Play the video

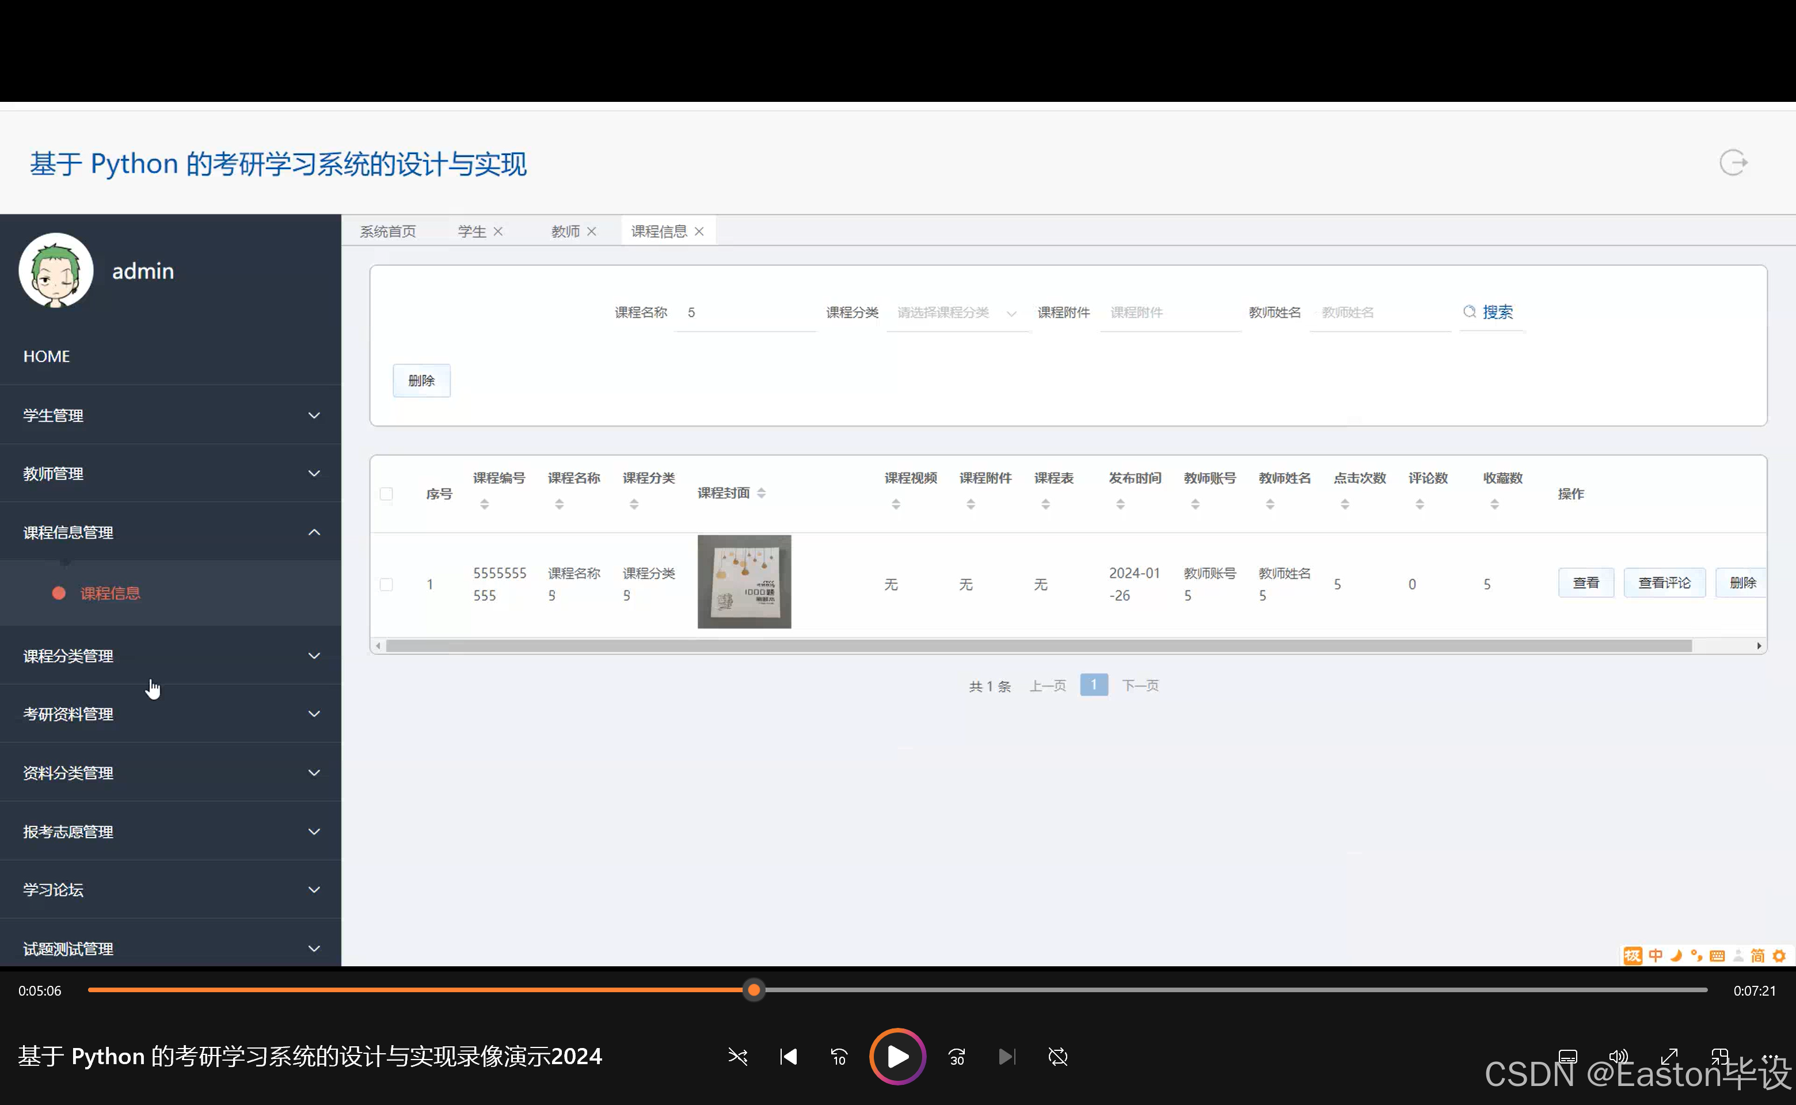[897, 1057]
